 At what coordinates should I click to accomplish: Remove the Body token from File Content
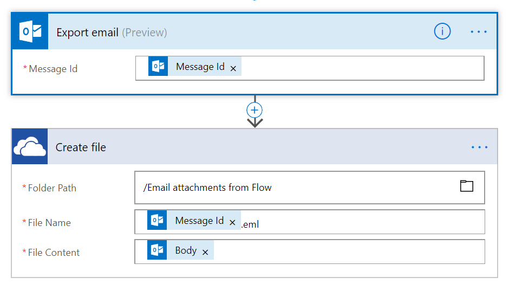[x=205, y=252]
